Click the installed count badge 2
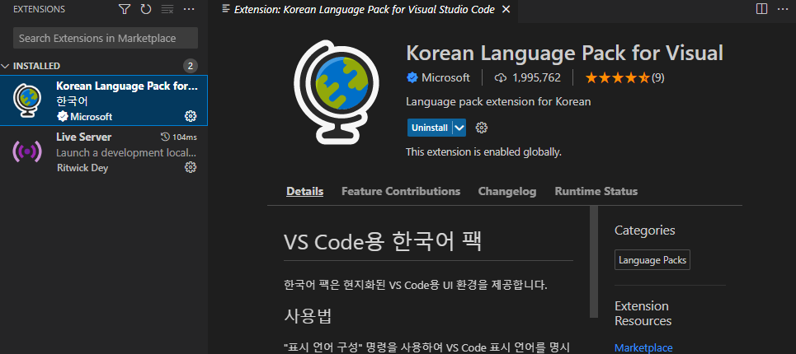The image size is (796, 354). (x=191, y=66)
